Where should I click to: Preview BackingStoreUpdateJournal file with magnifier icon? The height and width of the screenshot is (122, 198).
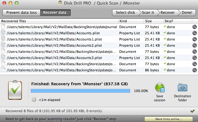coord(195,27)
